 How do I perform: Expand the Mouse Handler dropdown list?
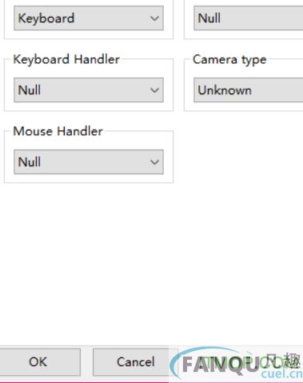coord(89,162)
